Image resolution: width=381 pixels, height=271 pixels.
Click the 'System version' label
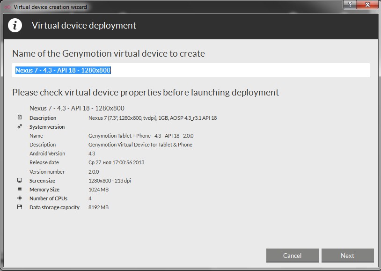[x=47, y=127]
